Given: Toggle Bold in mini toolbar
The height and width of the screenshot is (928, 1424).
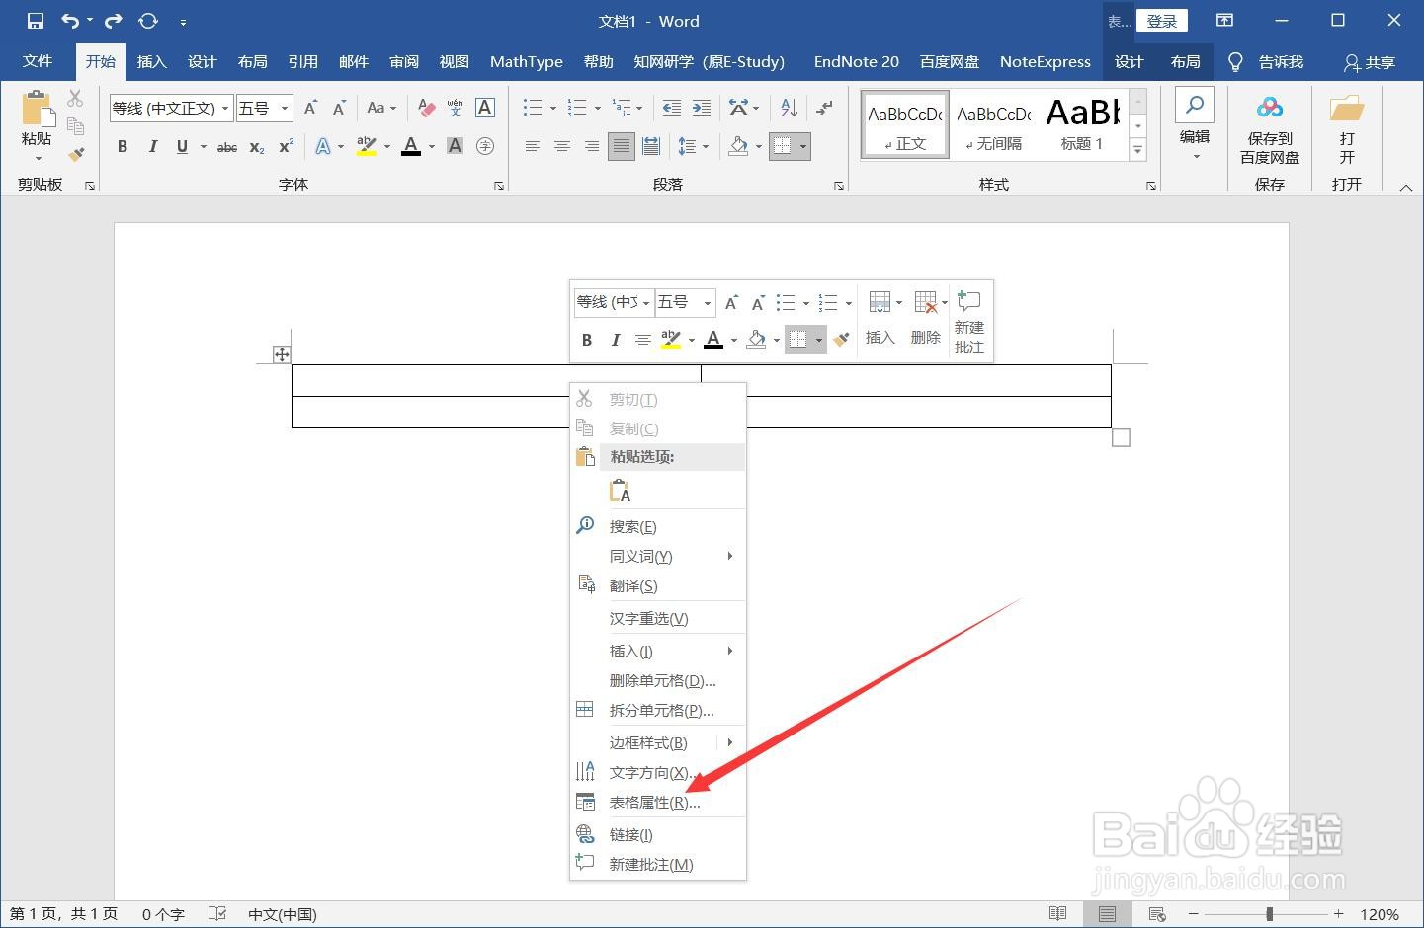Looking at the screenshot, I should click(x=587, y=340).
